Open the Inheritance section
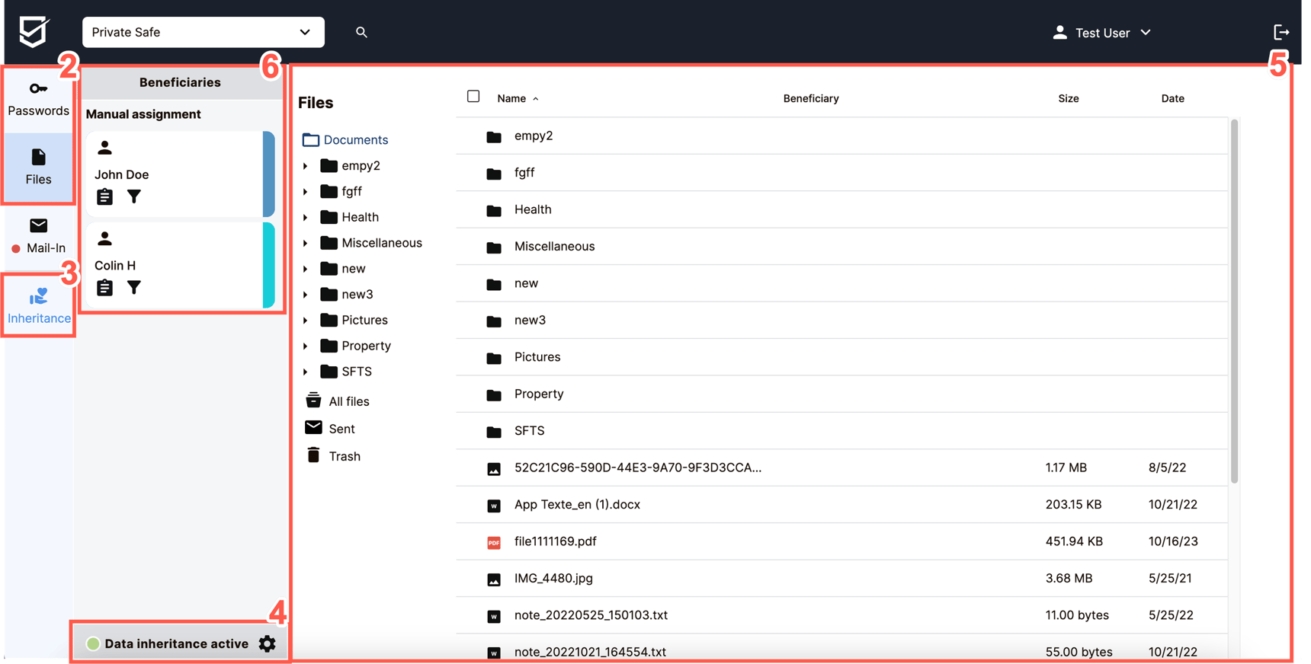Image resolution: width=1311 pixels, height=664 pixels. coord(39,306)
